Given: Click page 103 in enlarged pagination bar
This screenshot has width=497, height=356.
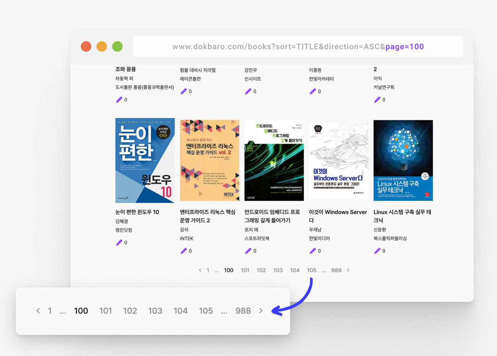Looking at the screenshot, I should pos(155,311).
